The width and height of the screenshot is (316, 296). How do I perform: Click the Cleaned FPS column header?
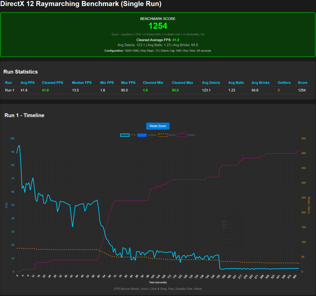[x=52, y=83]
